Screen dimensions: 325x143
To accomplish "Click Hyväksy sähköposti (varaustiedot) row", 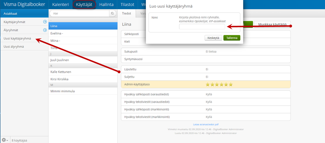I will point(205,94).
